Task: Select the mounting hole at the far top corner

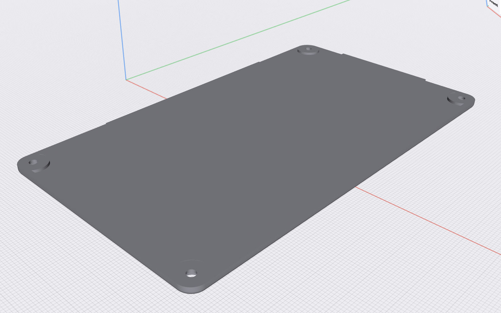Action: (308, 49)
